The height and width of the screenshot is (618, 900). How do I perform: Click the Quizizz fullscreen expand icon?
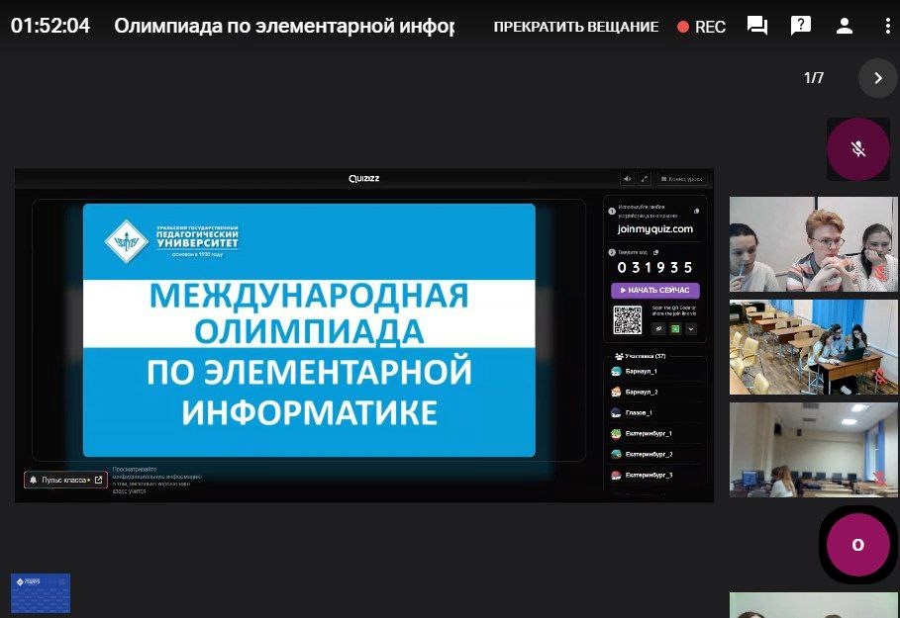tap(645, 179)
